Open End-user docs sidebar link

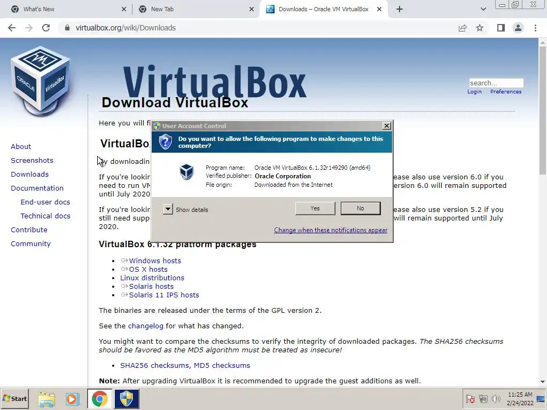(x=45, y=202)
